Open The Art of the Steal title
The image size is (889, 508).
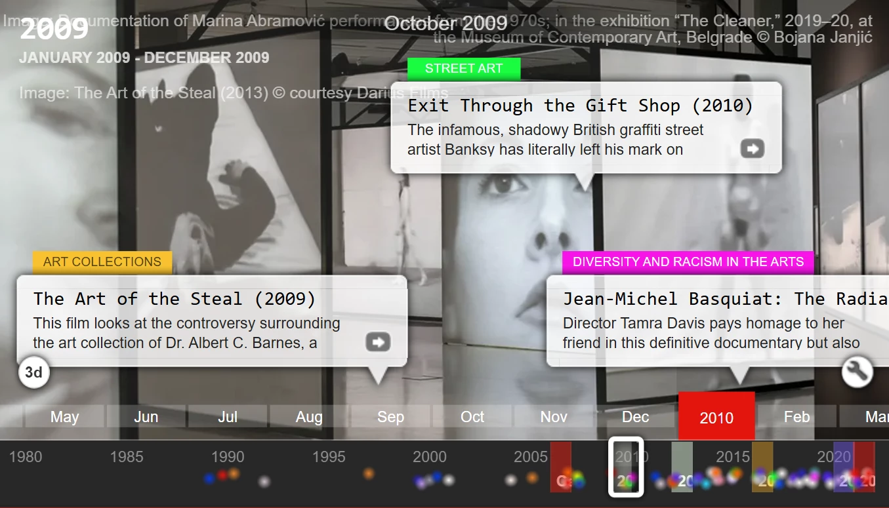(175, 299)
